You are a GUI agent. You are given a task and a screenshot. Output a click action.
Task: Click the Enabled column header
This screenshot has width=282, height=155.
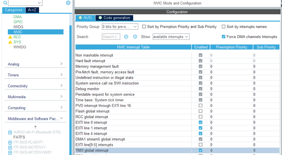[201, 47]
